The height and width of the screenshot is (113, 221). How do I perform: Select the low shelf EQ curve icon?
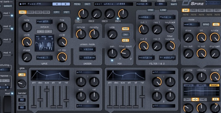click(x=187, y=99)
